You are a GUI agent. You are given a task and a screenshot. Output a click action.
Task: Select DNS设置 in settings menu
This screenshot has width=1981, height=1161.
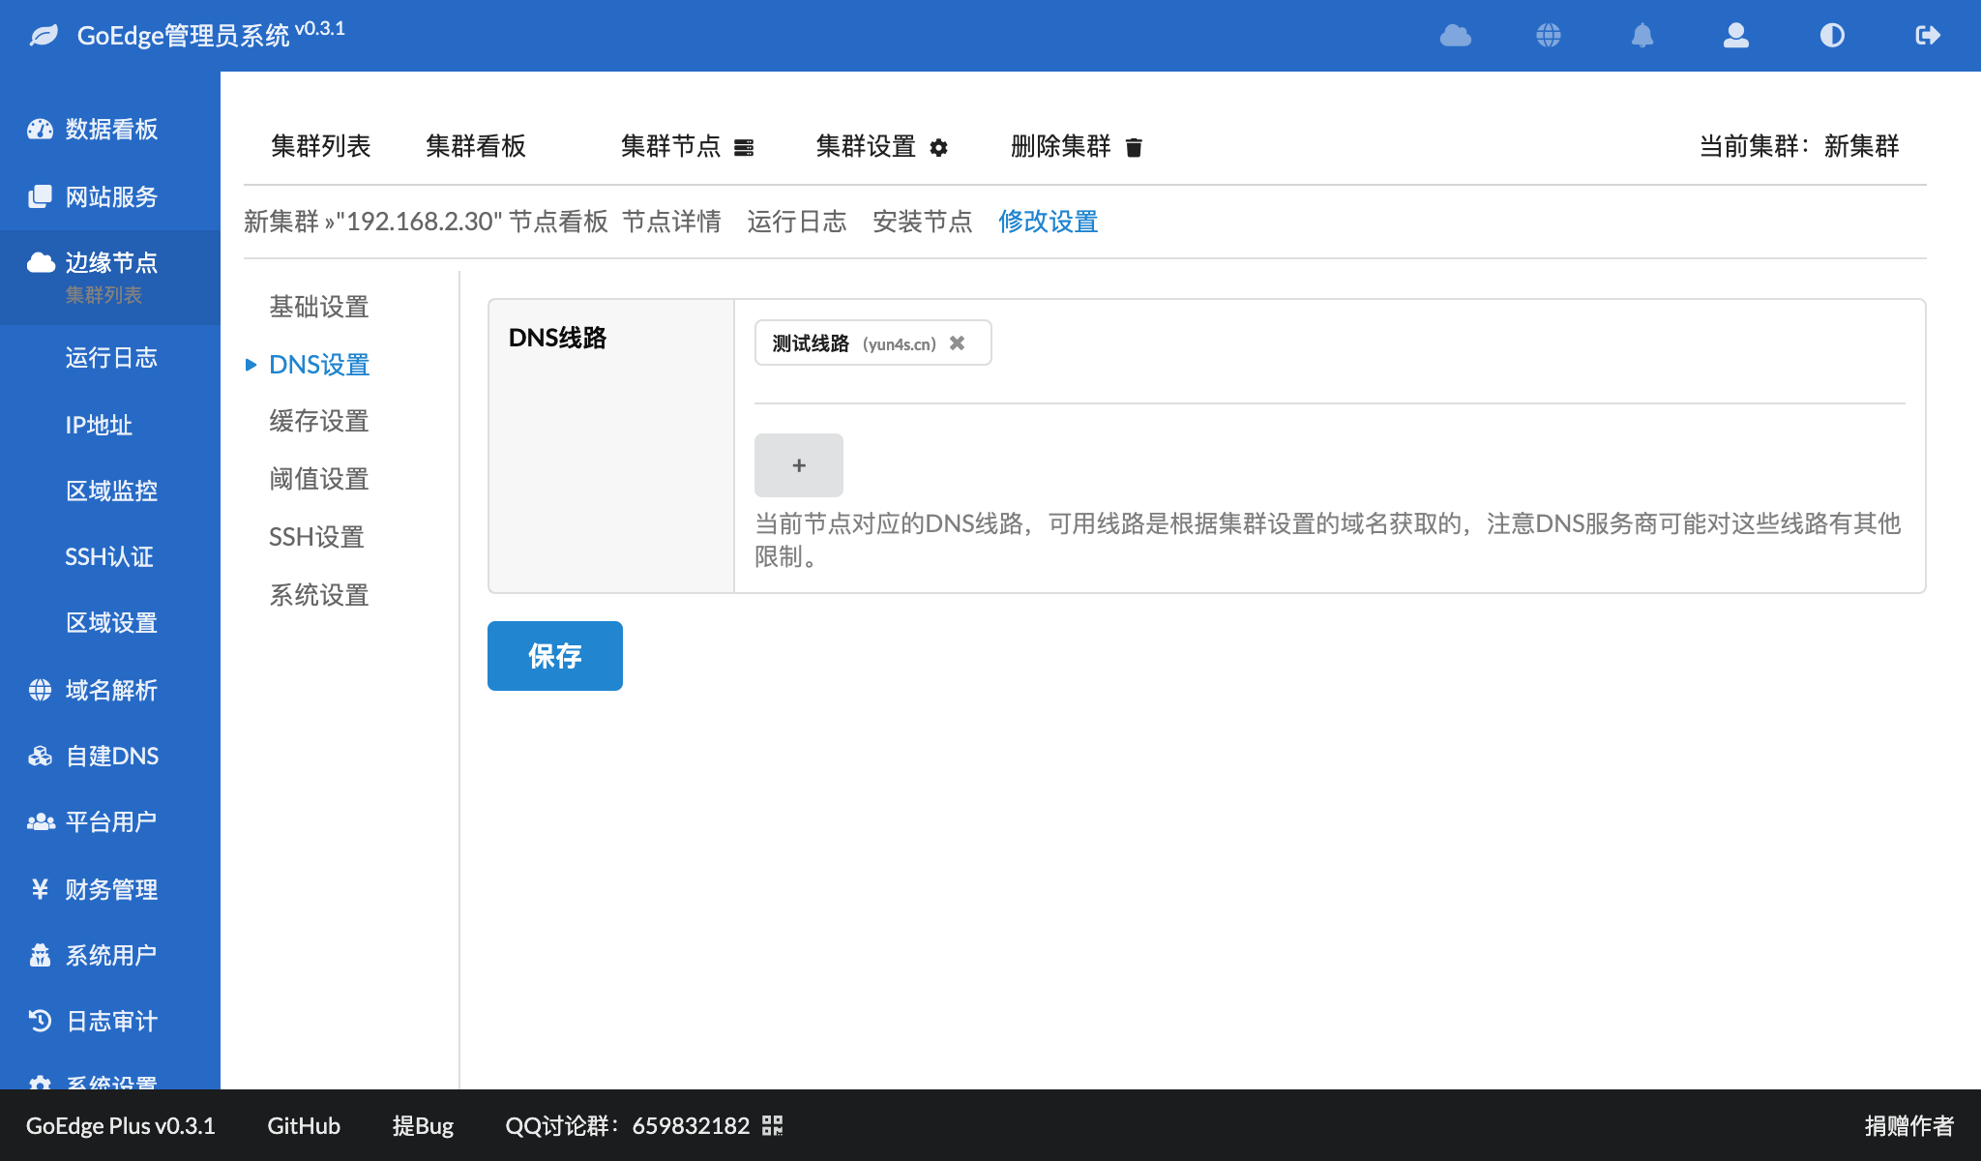click(x=319, y=365)
